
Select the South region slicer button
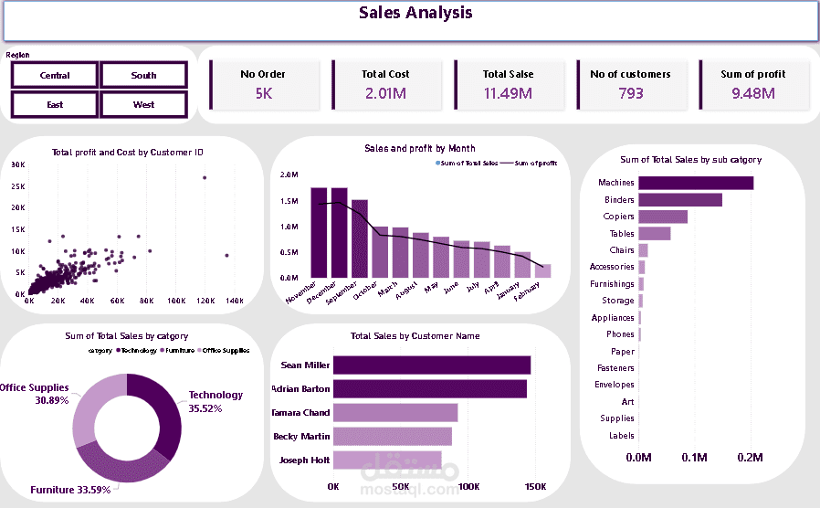click(x=143, y=75)
